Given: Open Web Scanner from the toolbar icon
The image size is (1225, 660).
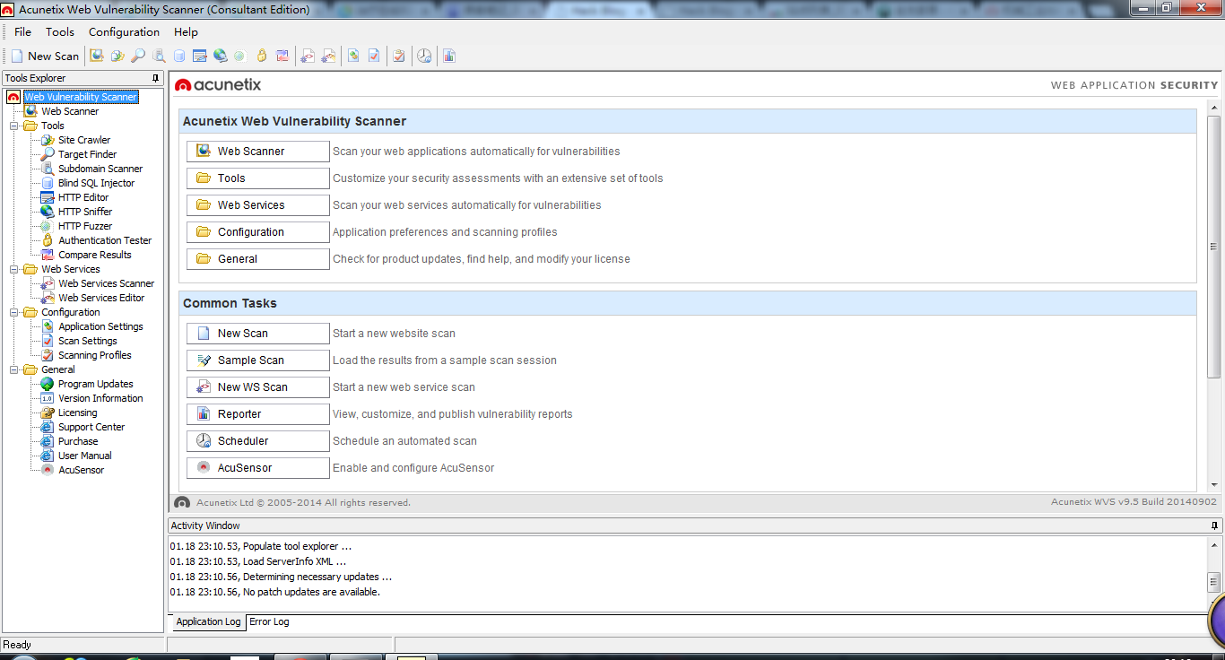Looking at the screenshot, I should (x=97, y=56).
